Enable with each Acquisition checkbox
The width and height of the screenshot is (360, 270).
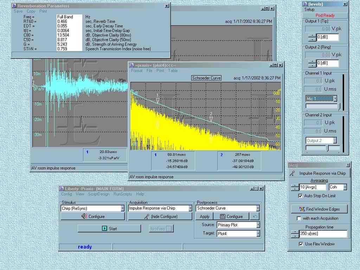click(299, 218)
